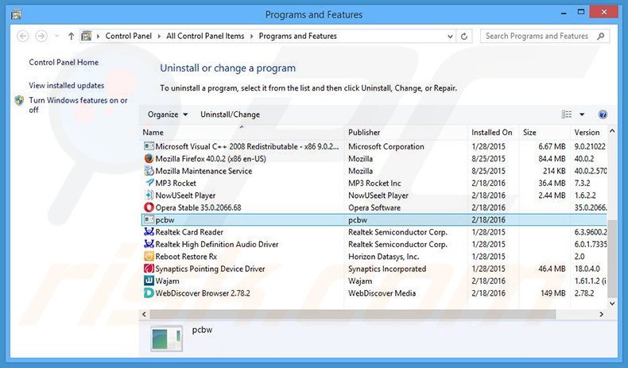
Task: Click the Realtek High Definition Audio Driver icon
Action: point(149,244)
